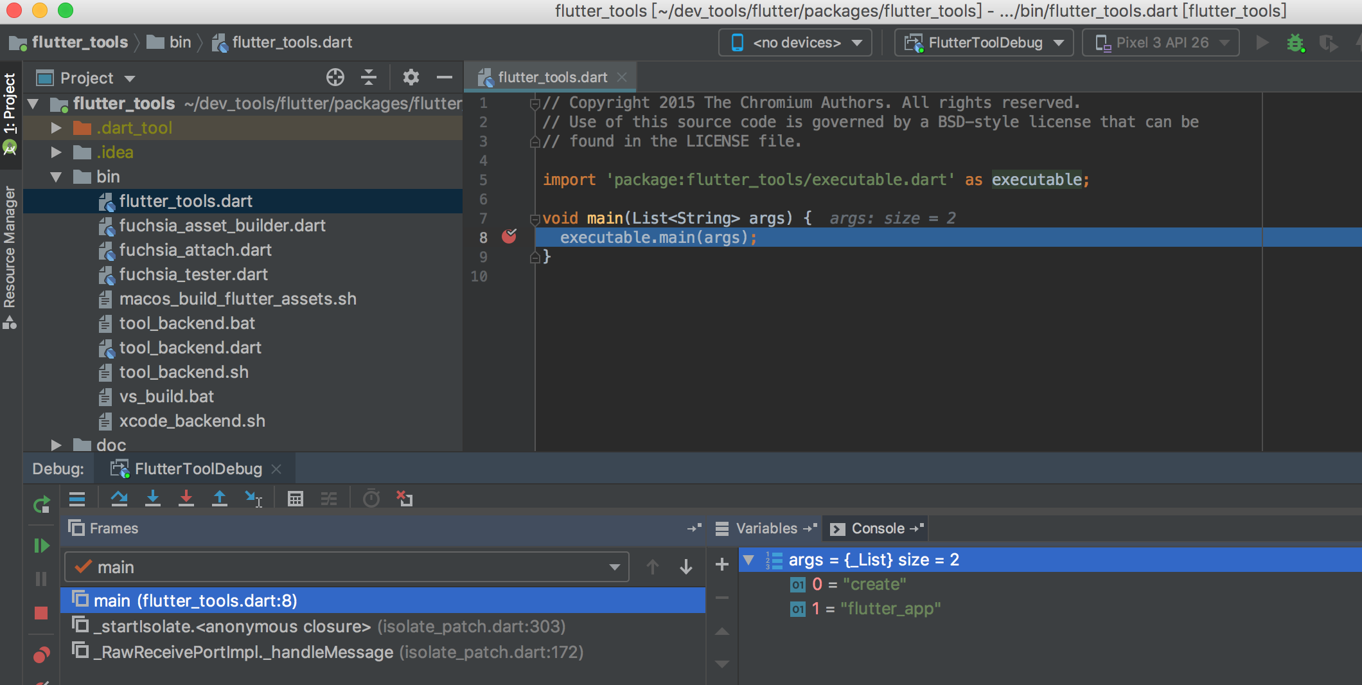1362x685 pixels.
Task: Select the _RawReceivePortImpl._handleMessage frame
Action: coord(383,652)
